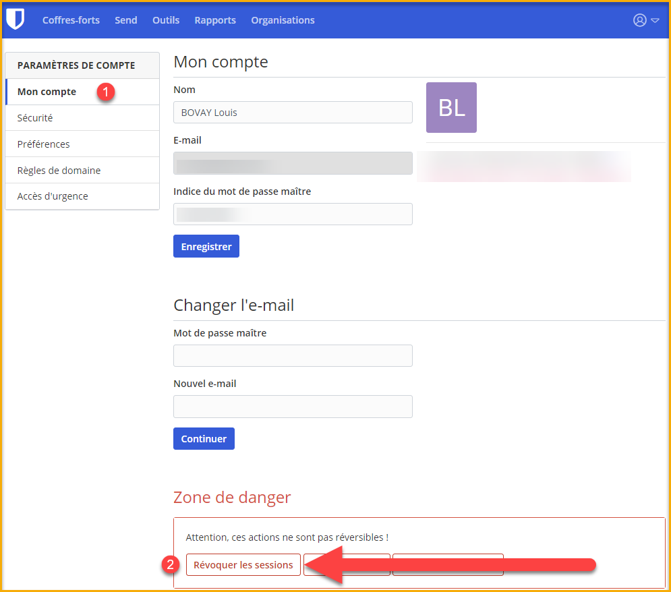Click the BL avatar image
The height and width of the screenshot is (592, 671).
(x=451, y=108)
